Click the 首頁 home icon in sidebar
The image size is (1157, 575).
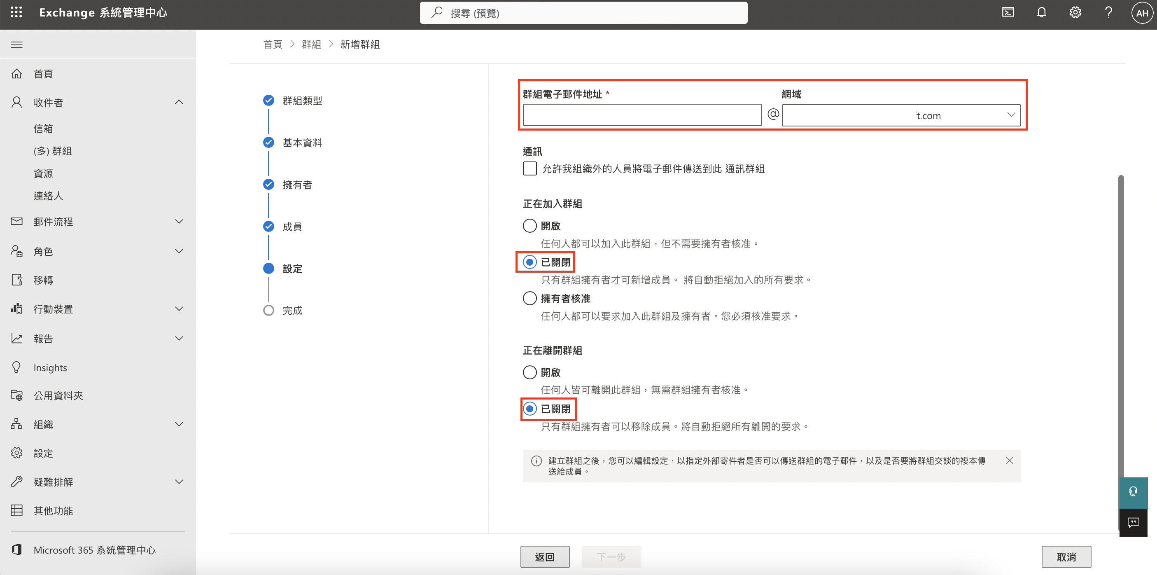coord(16,74)
